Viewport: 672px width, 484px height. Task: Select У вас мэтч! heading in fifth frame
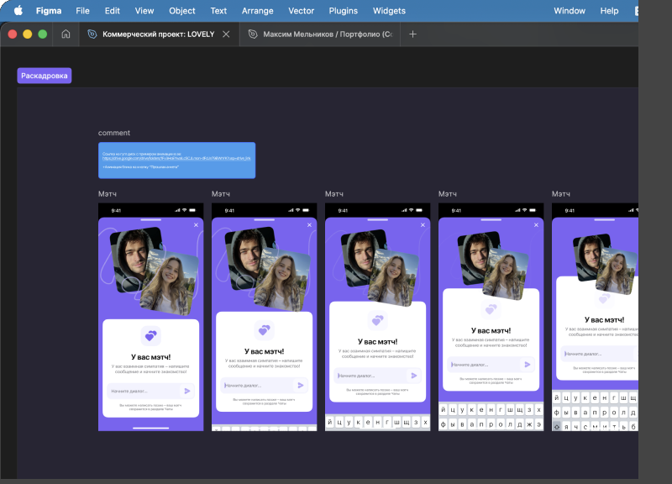coord(604,320)
